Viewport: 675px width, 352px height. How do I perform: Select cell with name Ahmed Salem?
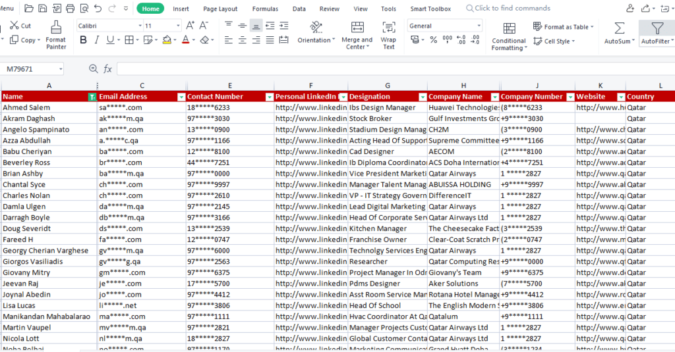click(49, 107)
